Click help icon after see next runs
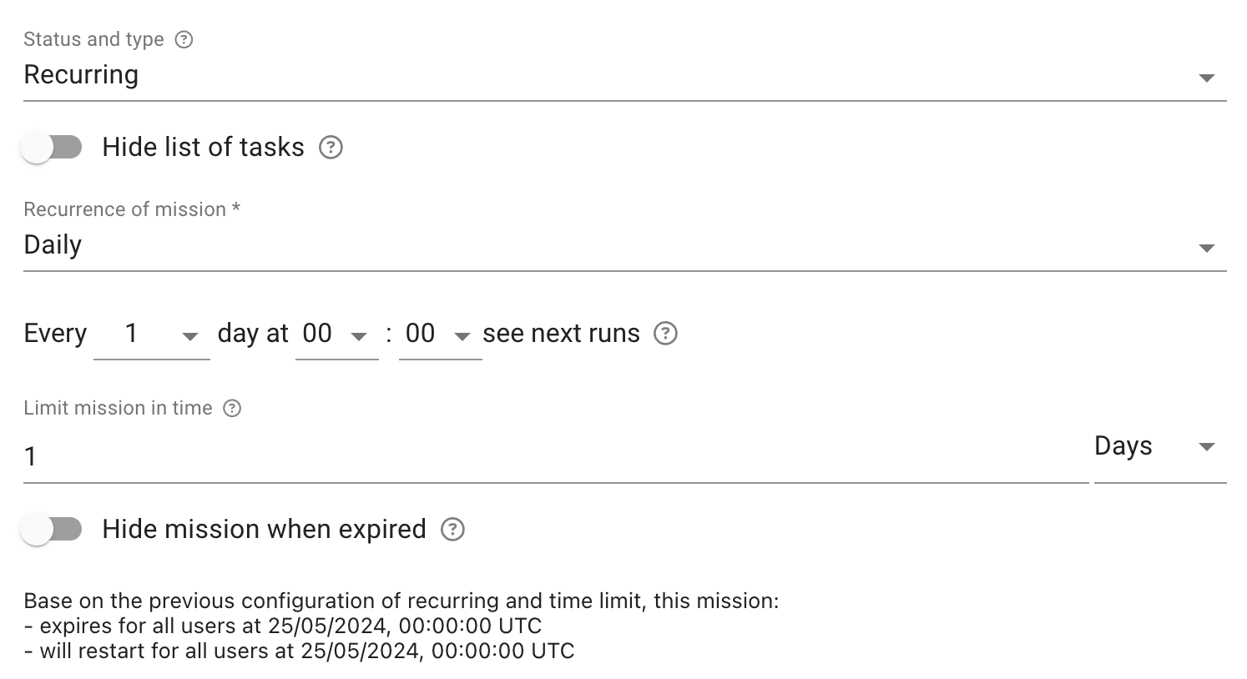 click(665, 334)
